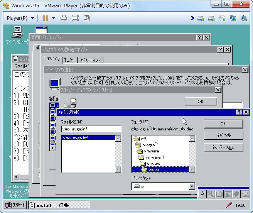The width and height of the screenshot is (253, 213).
Task: Click OK in the File Open dialog
Action: coord(223,124)
